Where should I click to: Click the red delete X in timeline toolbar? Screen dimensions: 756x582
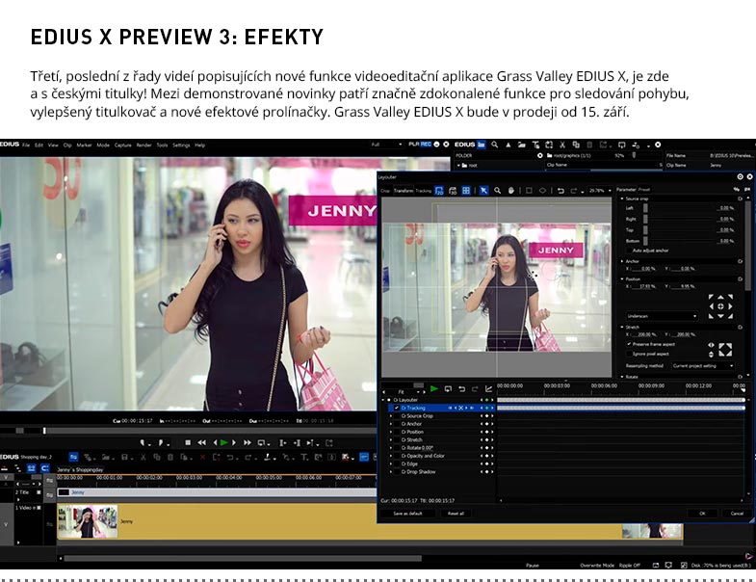(x=202, y=457)
